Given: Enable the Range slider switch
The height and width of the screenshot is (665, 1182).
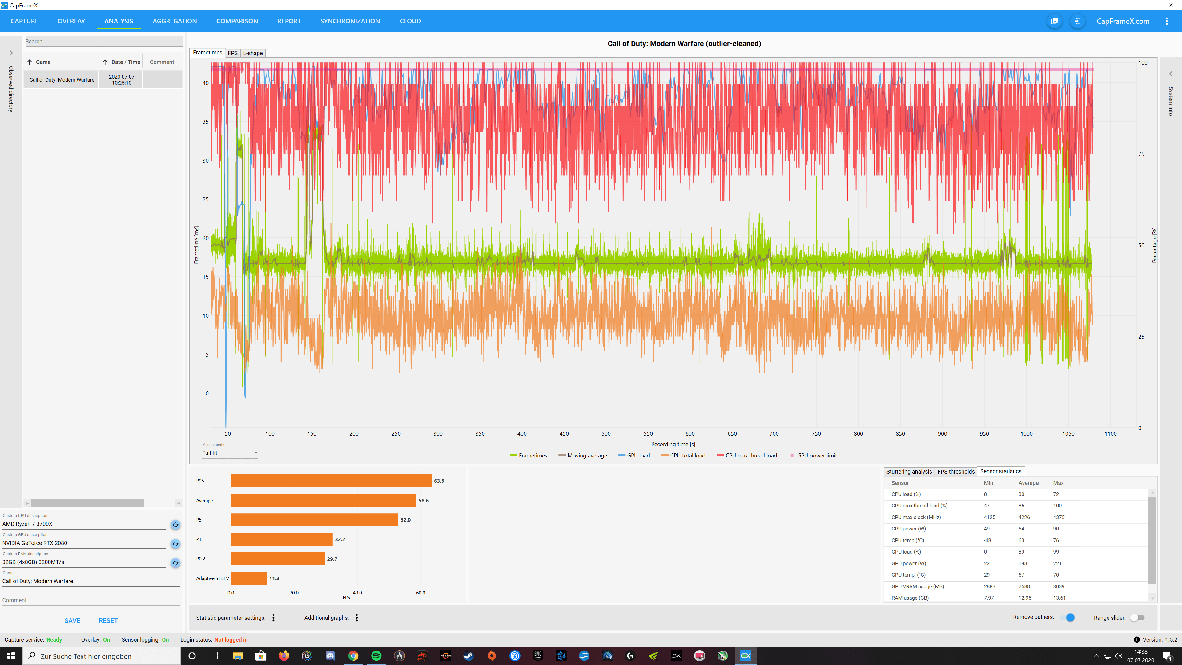Looking at the screenshot, I should click(1137, 617).
